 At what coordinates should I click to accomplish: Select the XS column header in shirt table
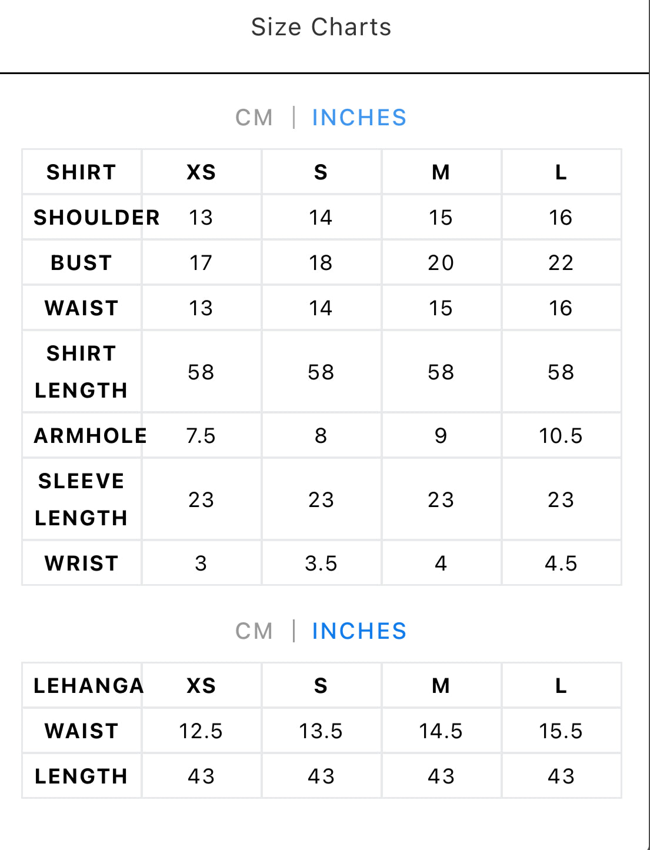[x=201, y=172]
